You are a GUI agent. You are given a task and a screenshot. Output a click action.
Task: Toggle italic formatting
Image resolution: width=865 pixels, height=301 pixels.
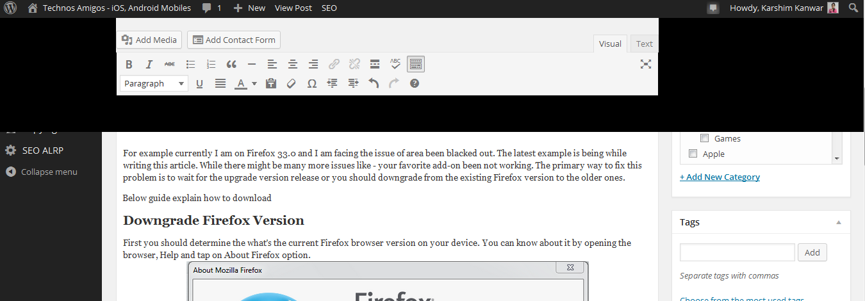[149, 64]
